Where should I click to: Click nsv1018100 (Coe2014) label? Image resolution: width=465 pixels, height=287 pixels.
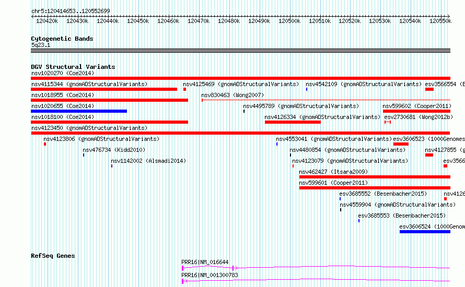[x=63, y=117]
